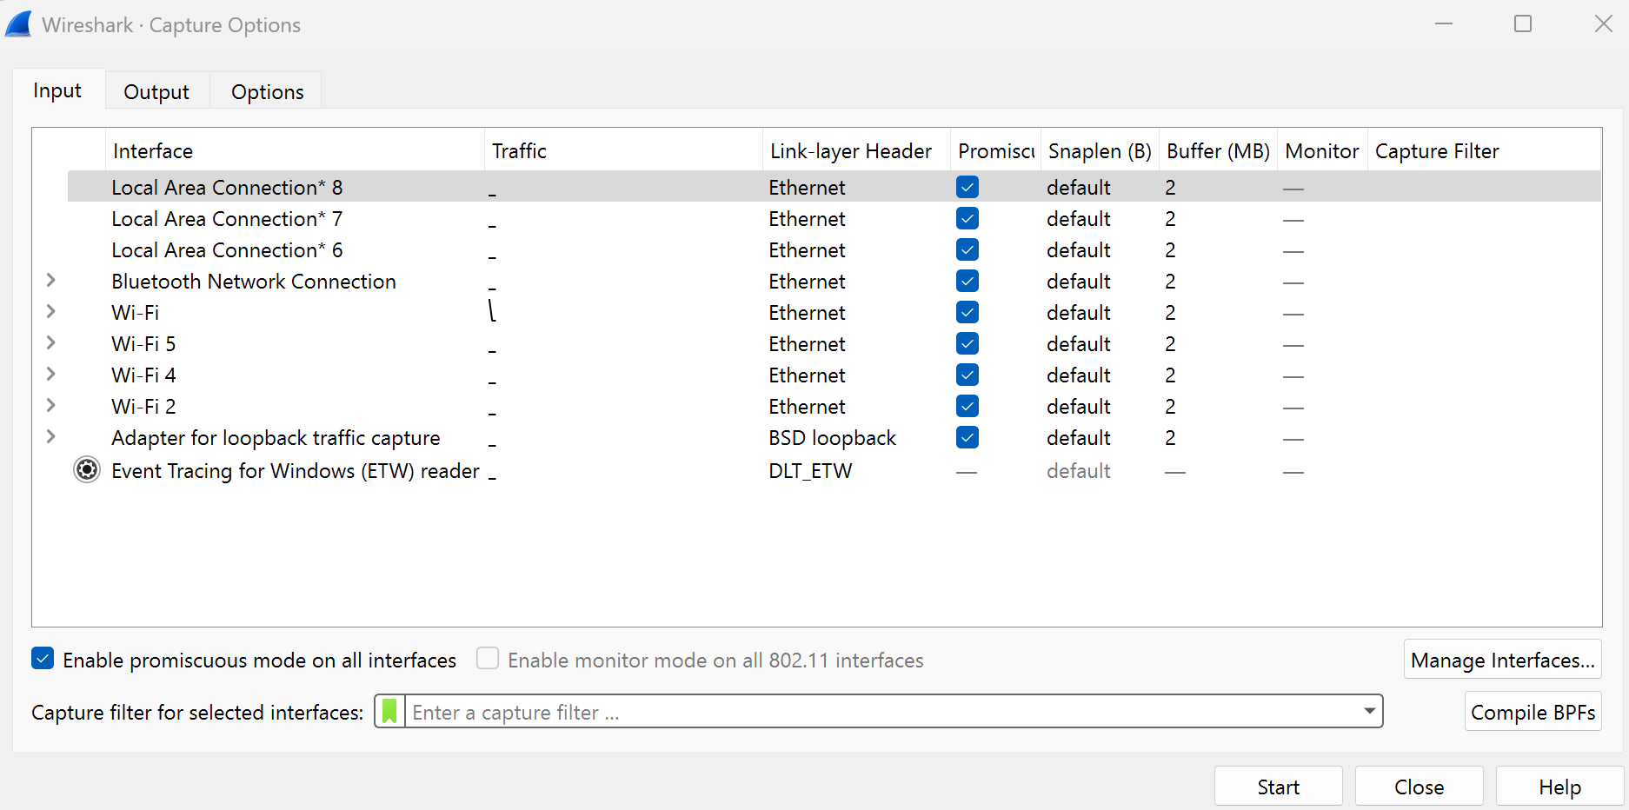Screen dimensions: 1629x810
Task: Close the Capture Options window with X
Action: coord(1604,23)
